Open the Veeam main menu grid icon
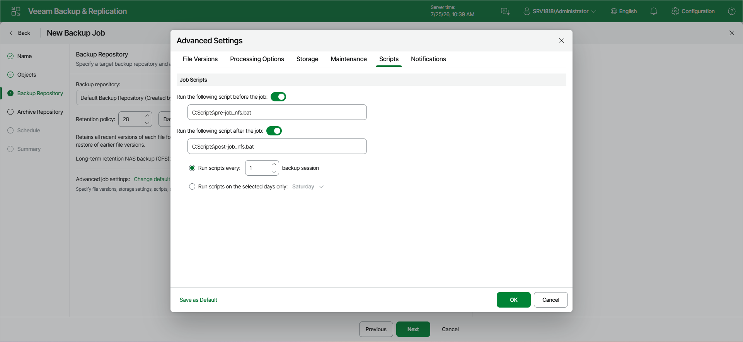 point(16,11)
